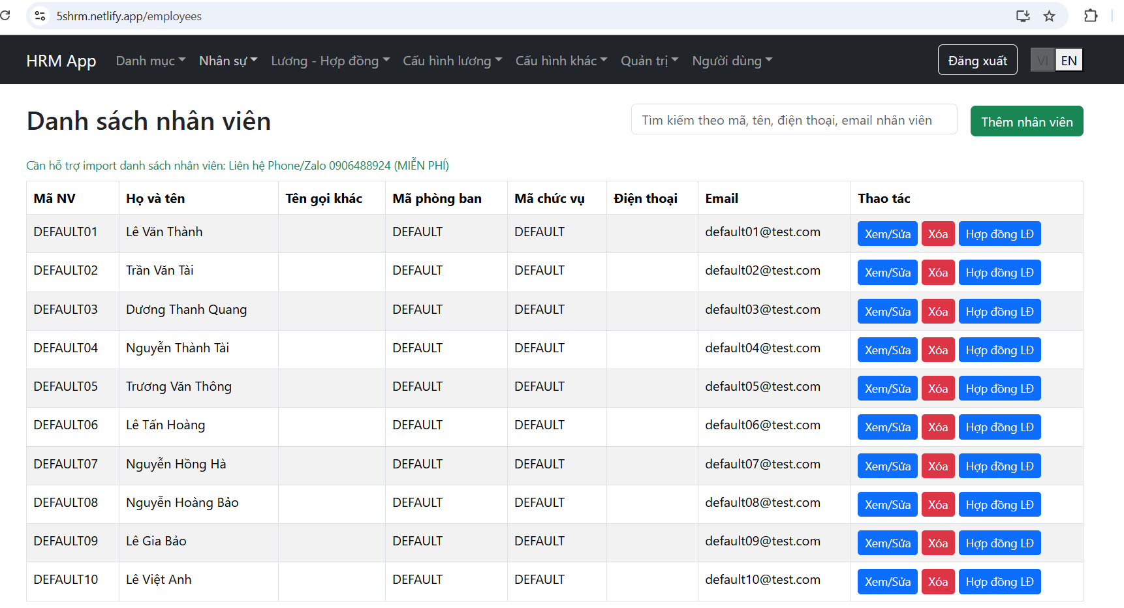Select the email default05@test.com

point(762,386)
